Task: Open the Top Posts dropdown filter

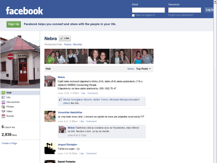Action: pos(143,69)
